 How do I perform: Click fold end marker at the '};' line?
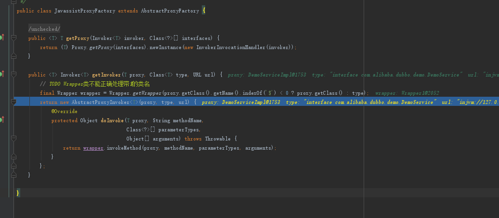click(x=13, y=166)
